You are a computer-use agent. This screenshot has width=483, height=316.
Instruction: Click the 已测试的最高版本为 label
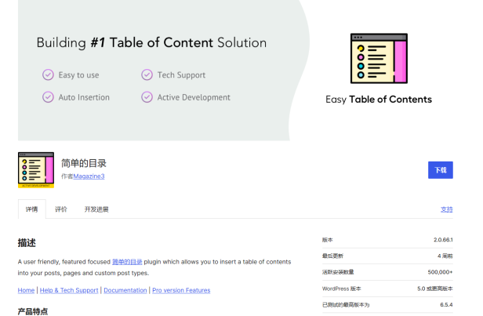346,305
